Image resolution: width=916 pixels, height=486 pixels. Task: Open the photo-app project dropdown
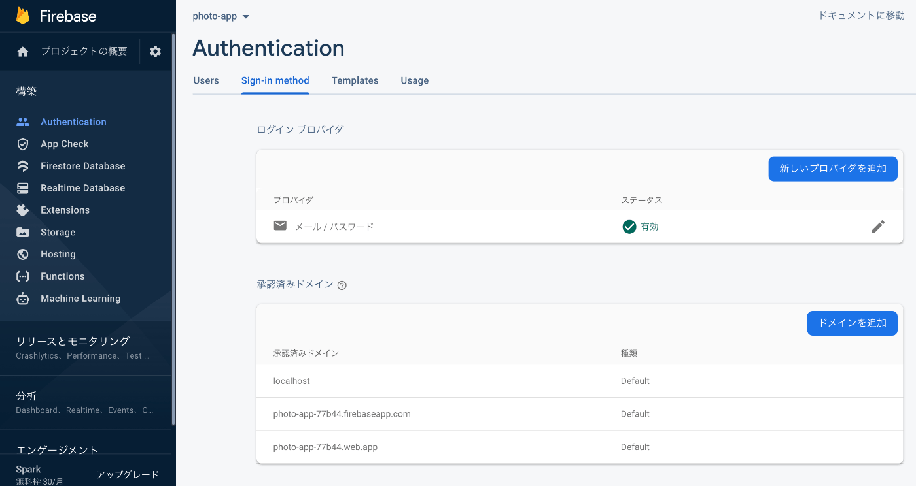pos(221,16)
